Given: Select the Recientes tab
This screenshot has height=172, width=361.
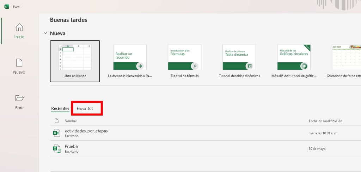Looking at the screenshot, I should pos(60,109).
